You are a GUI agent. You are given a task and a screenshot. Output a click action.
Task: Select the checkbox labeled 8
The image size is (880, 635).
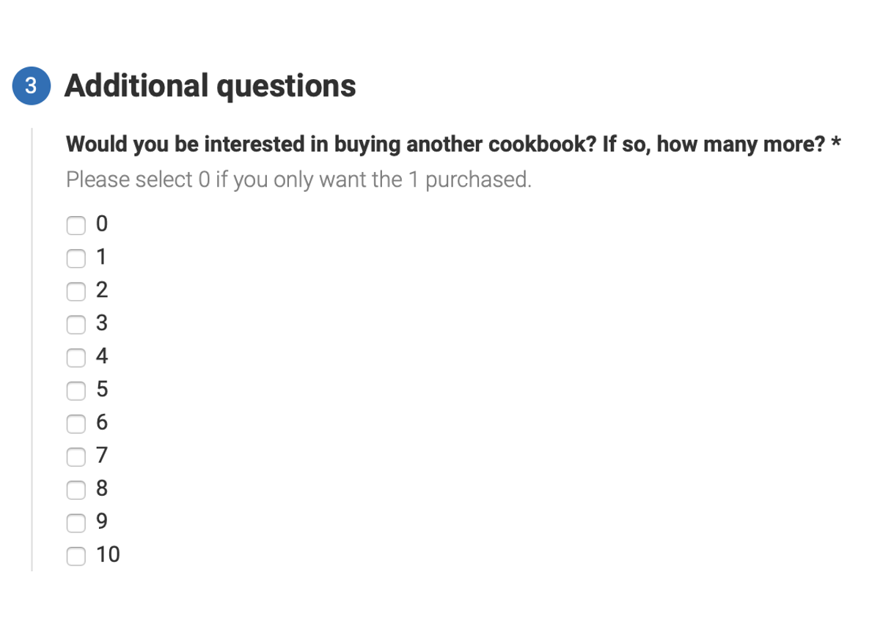point(76,489)
